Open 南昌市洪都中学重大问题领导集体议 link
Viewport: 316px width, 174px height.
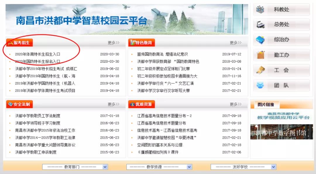pyautogui.click(x=45, y=145)
